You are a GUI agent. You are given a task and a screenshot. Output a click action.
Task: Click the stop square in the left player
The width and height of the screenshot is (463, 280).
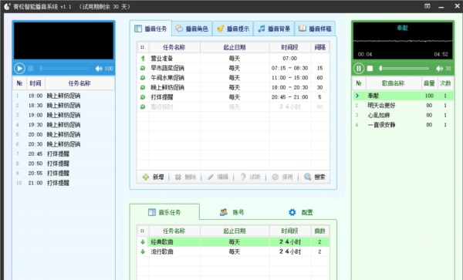click(31, 69)
